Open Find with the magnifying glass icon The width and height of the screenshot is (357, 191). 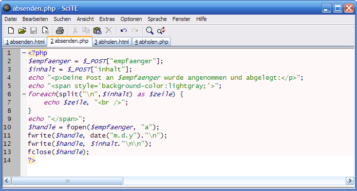[x=150, y=31]
